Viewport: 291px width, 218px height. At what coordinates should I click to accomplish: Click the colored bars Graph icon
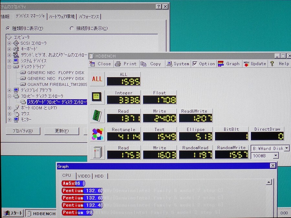click(221, 64)
